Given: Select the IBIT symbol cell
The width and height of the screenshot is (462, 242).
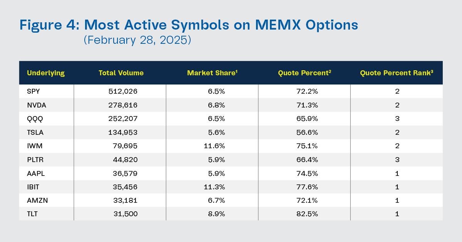Looking at the screenshot, I should 33,187.
